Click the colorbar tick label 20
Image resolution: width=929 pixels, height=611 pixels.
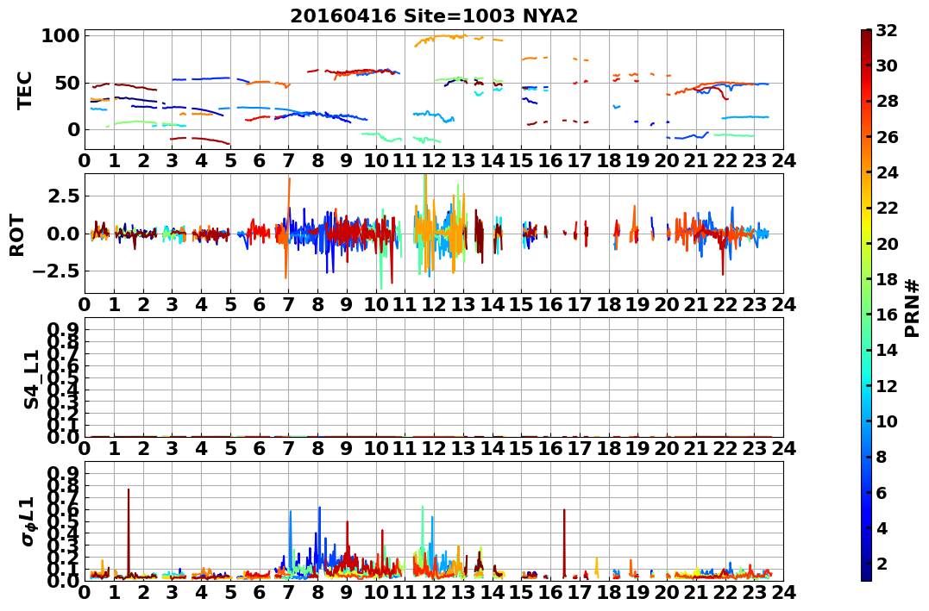coord(887,243)
